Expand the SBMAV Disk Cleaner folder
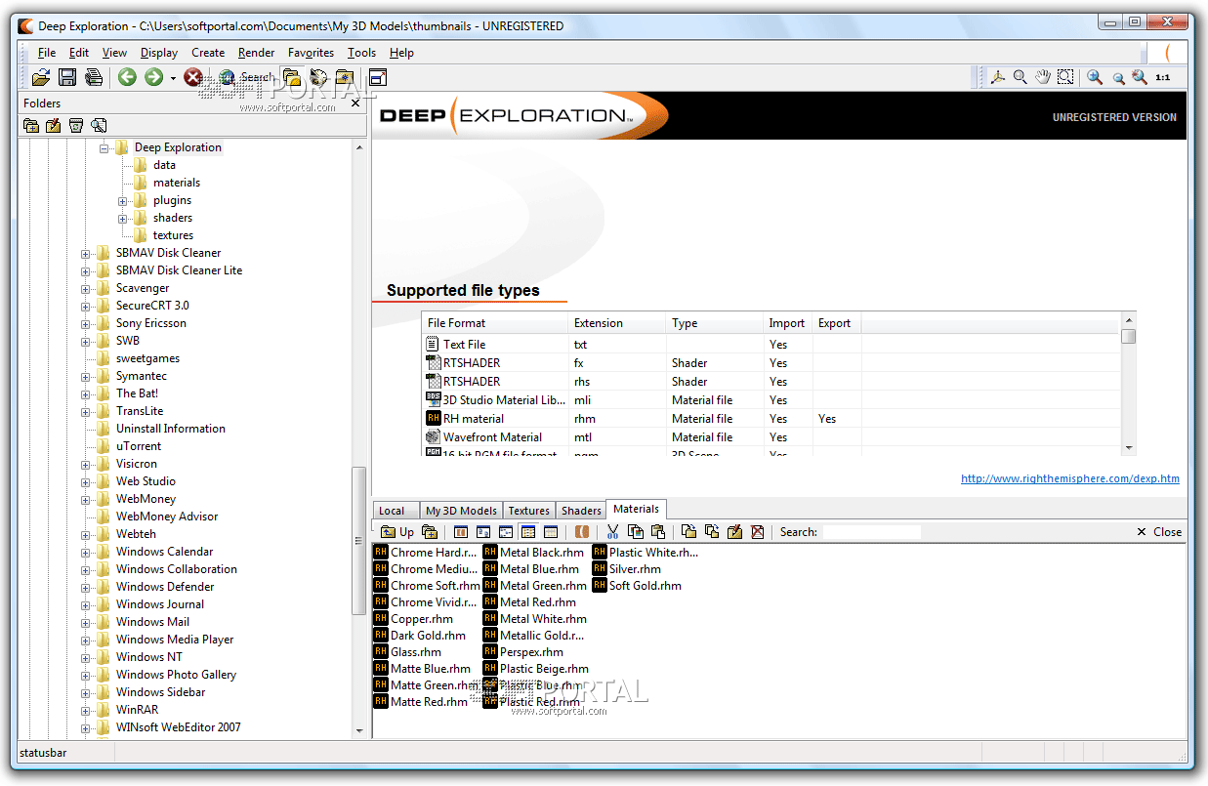 tap(86, 253)
